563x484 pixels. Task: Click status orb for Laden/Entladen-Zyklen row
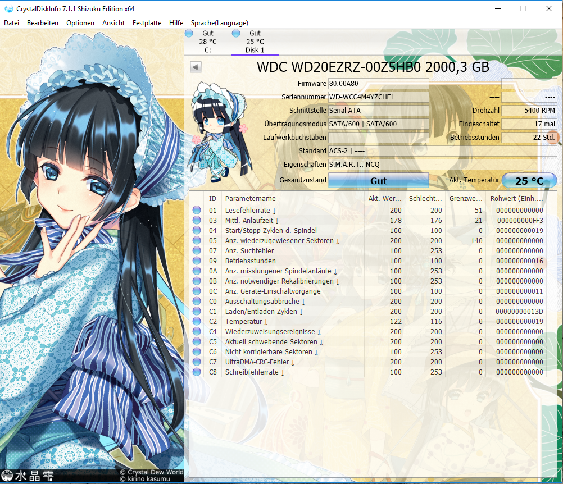pos(197,311)
